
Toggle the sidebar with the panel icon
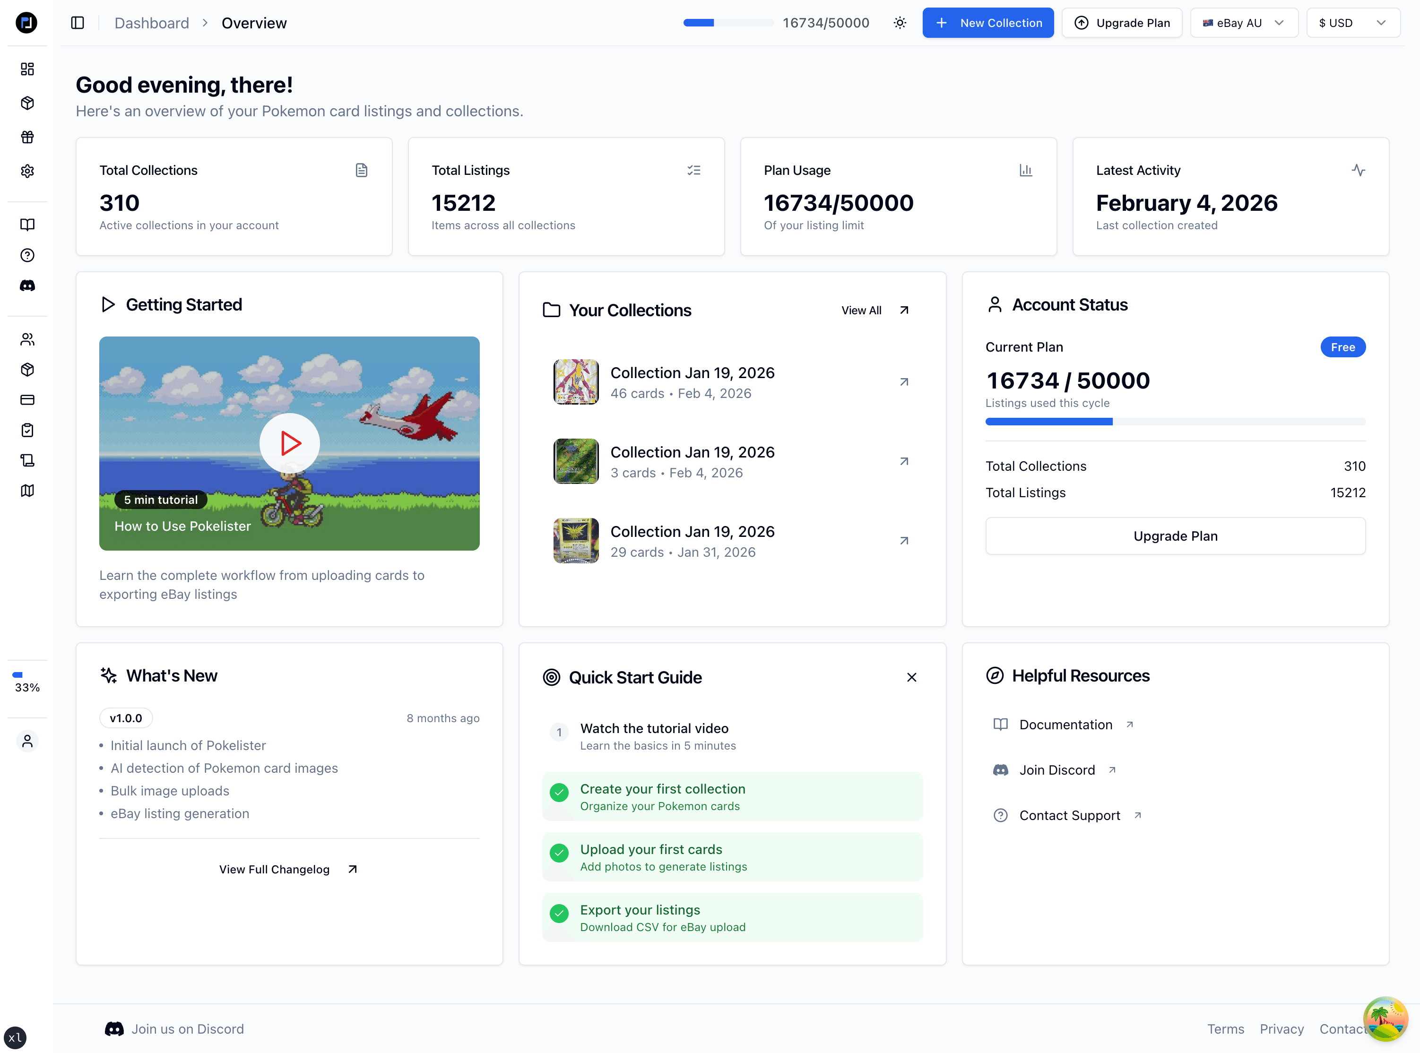point(78,22)
